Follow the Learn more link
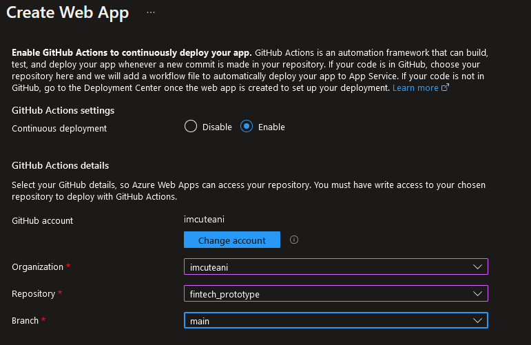The image size is (531, 345). tap(415, 88)
